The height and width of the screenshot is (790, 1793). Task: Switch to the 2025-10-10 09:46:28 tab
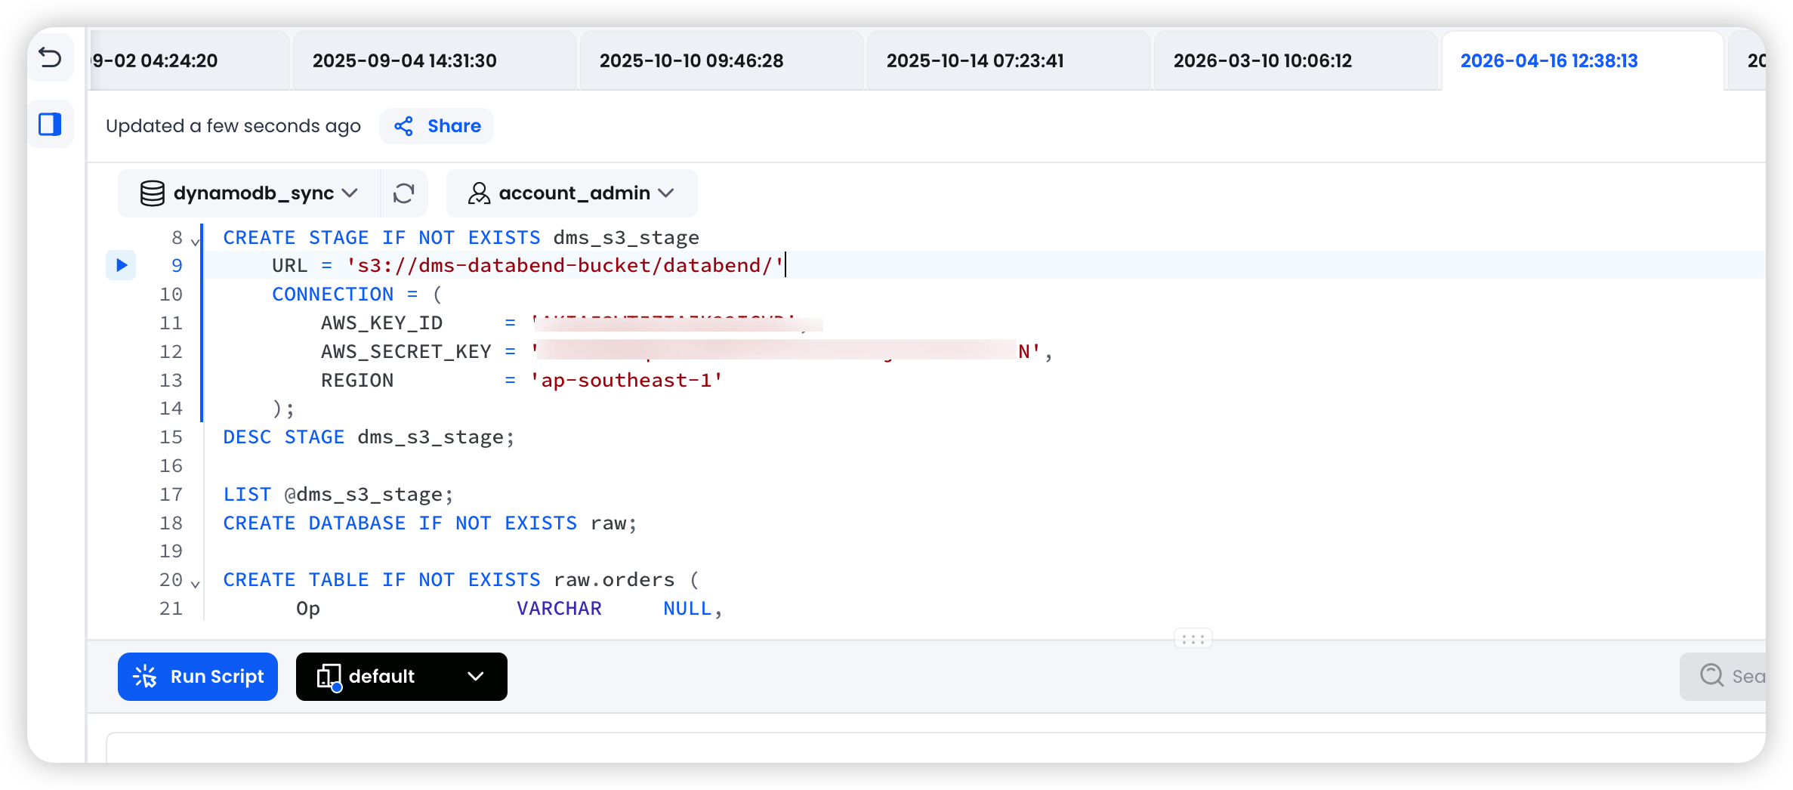point(691,60)
